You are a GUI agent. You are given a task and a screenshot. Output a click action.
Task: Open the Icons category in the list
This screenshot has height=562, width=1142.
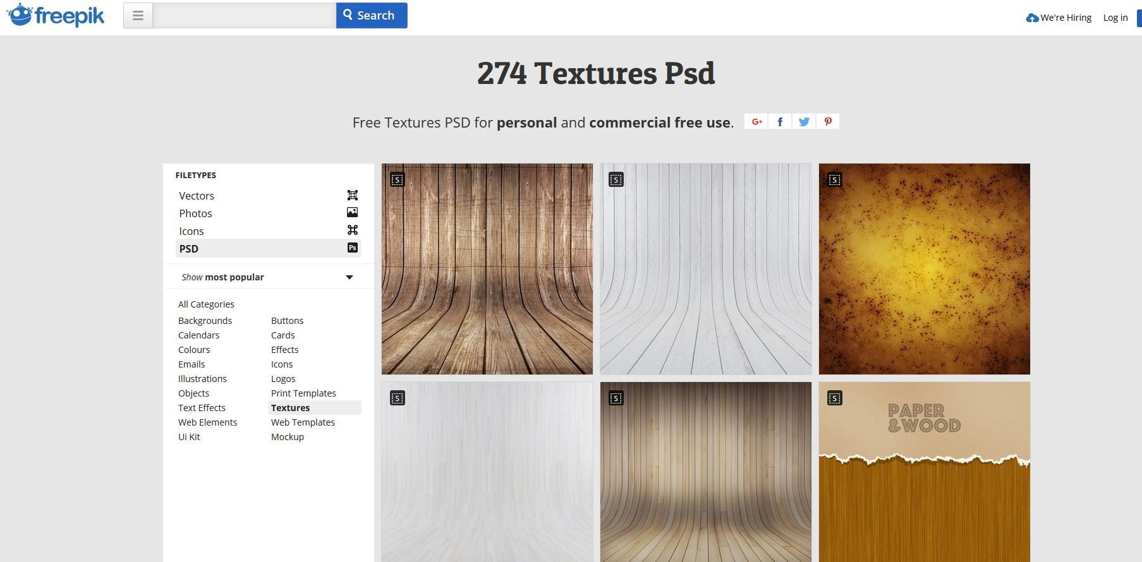click(x=282, y=364)
